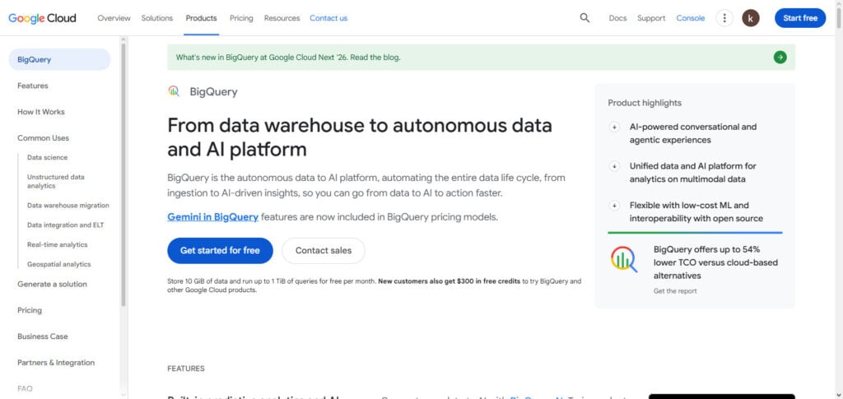Open the search magnifier icon

[585, 18]
